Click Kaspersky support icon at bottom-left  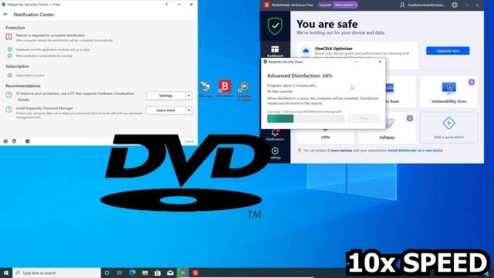(14, 141)
